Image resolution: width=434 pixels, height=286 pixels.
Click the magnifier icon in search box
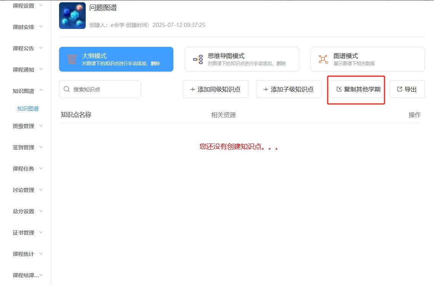tap(67, 89)
